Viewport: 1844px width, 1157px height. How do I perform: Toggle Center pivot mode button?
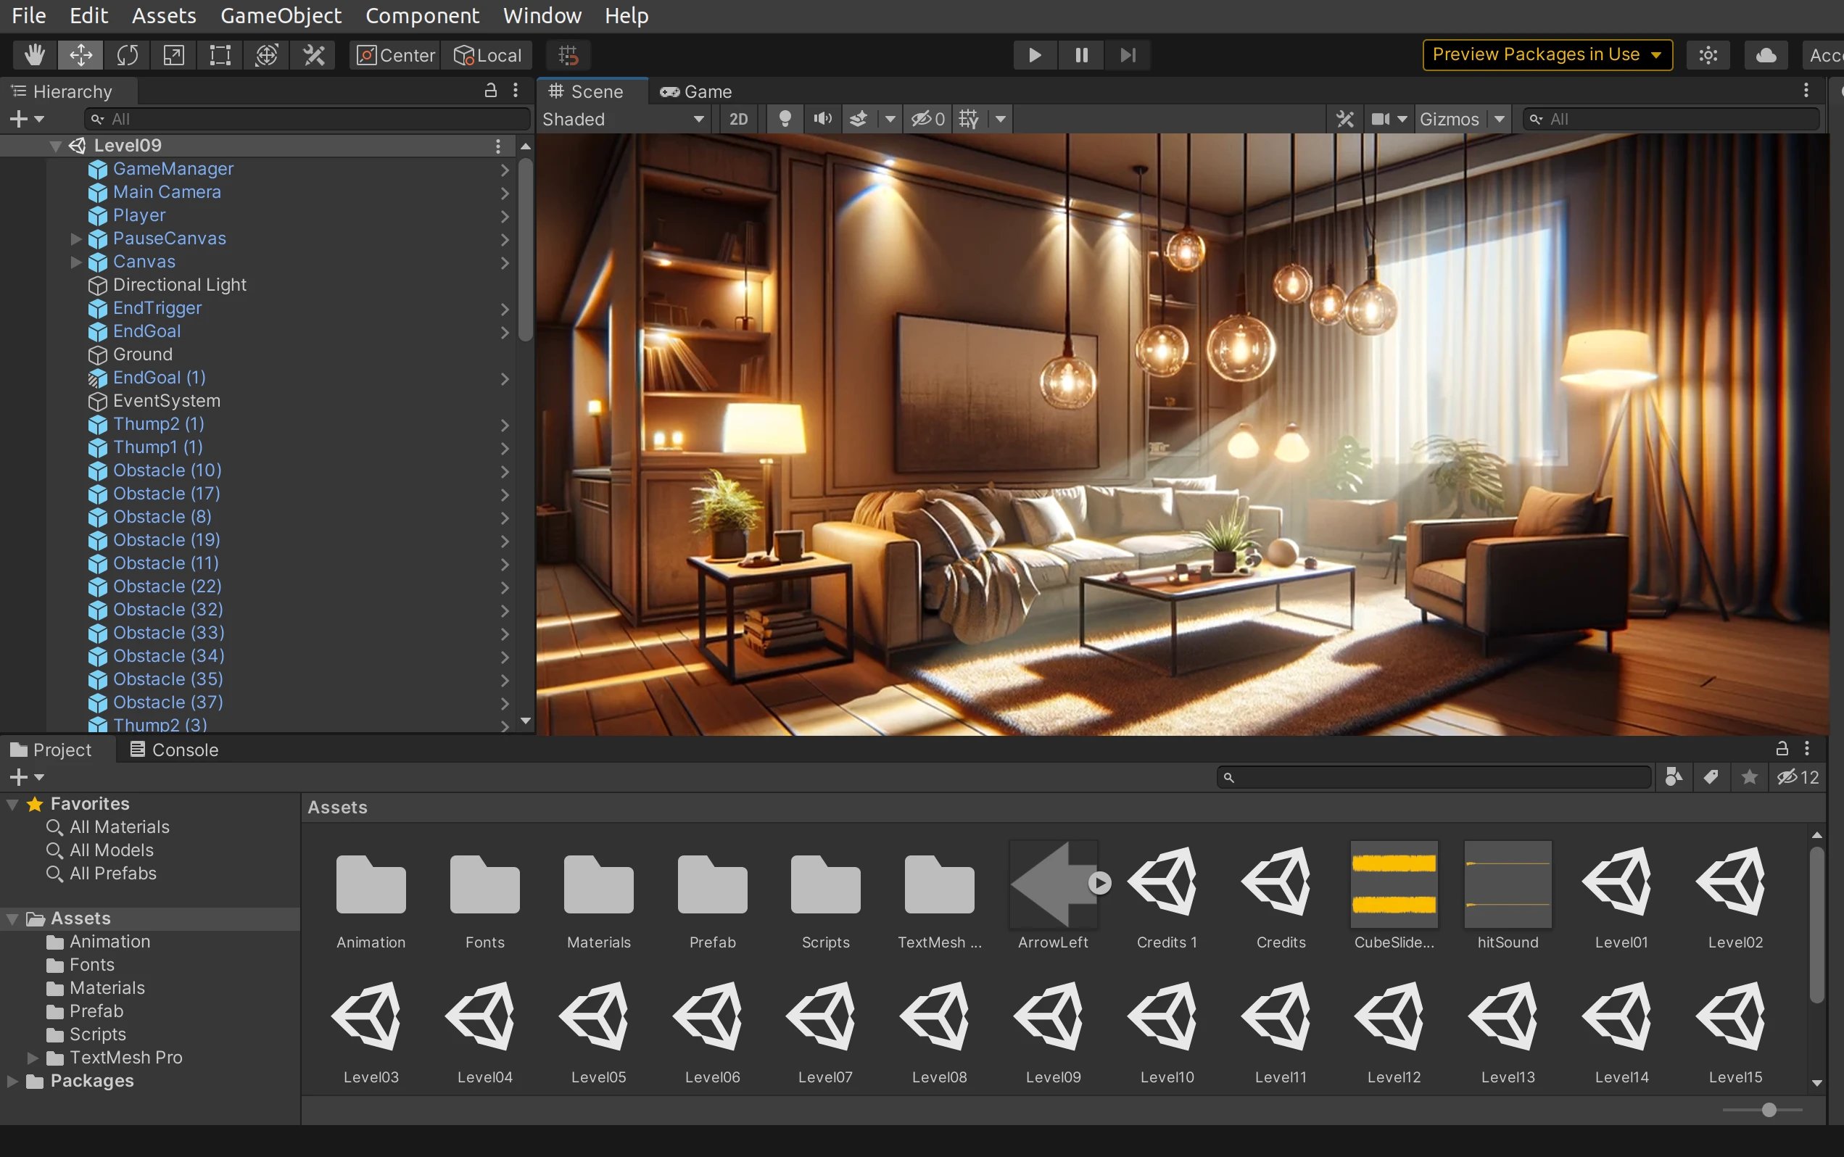pyautogui.click(x=395, y=55)
